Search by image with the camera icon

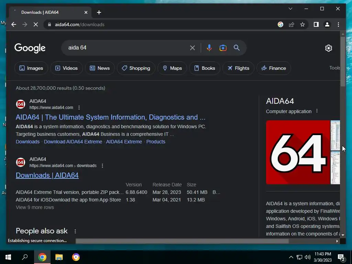coord(223,48)
